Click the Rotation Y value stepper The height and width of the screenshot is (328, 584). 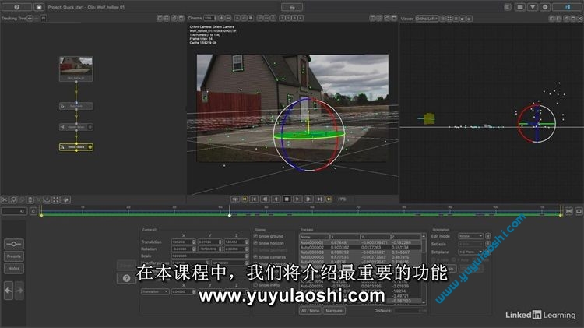[x=220, y=249]
